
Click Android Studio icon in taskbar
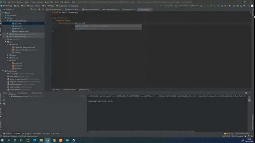point(48,140)
